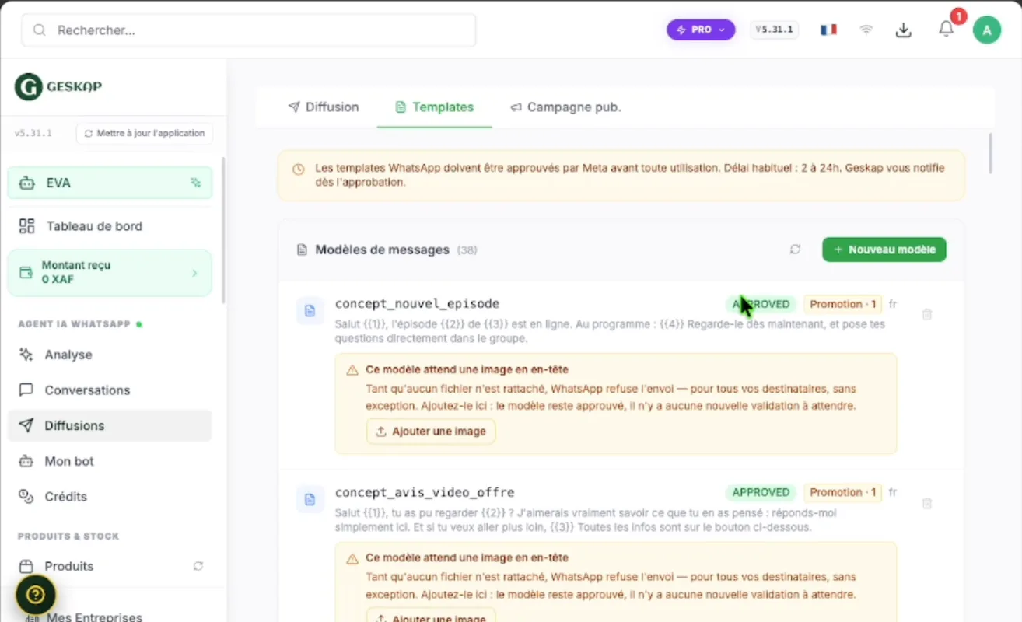Click the Wi-Fi connection status icon
Viewport: 1022px width, 622px height.
866,30
